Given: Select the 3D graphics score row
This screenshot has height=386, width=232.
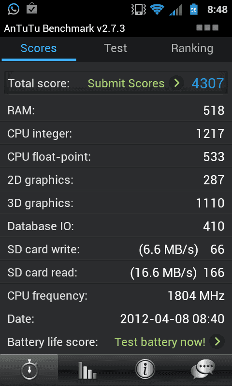Looking at the screenshot, I should tap(116, 203).
